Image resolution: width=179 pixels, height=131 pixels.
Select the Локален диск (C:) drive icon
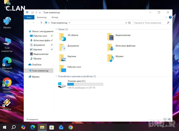point(62,85)
